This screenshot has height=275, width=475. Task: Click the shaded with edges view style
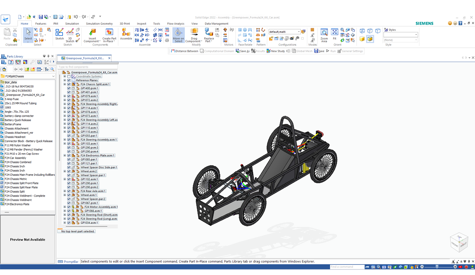(370, 39)
